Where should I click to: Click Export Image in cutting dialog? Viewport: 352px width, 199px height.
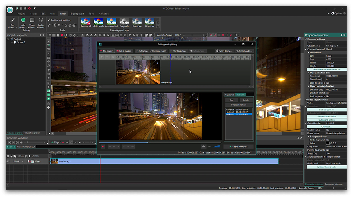pyautogui.click(x=224, y=51)
